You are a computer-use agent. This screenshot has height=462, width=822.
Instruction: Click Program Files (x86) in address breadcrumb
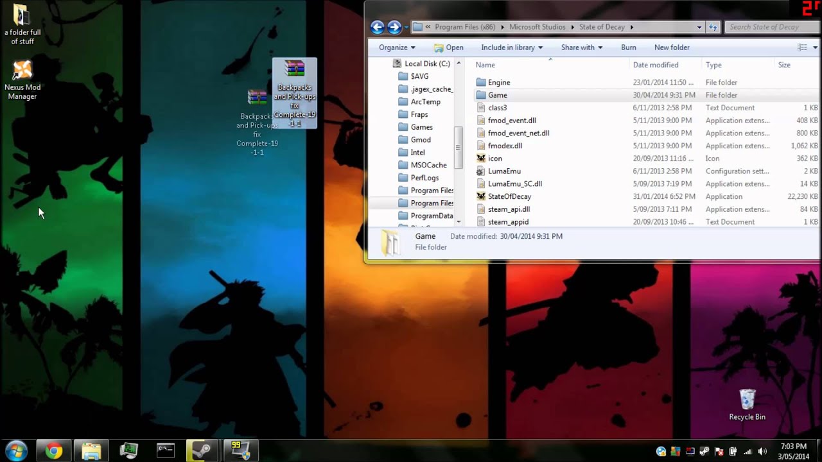point(464,27)
